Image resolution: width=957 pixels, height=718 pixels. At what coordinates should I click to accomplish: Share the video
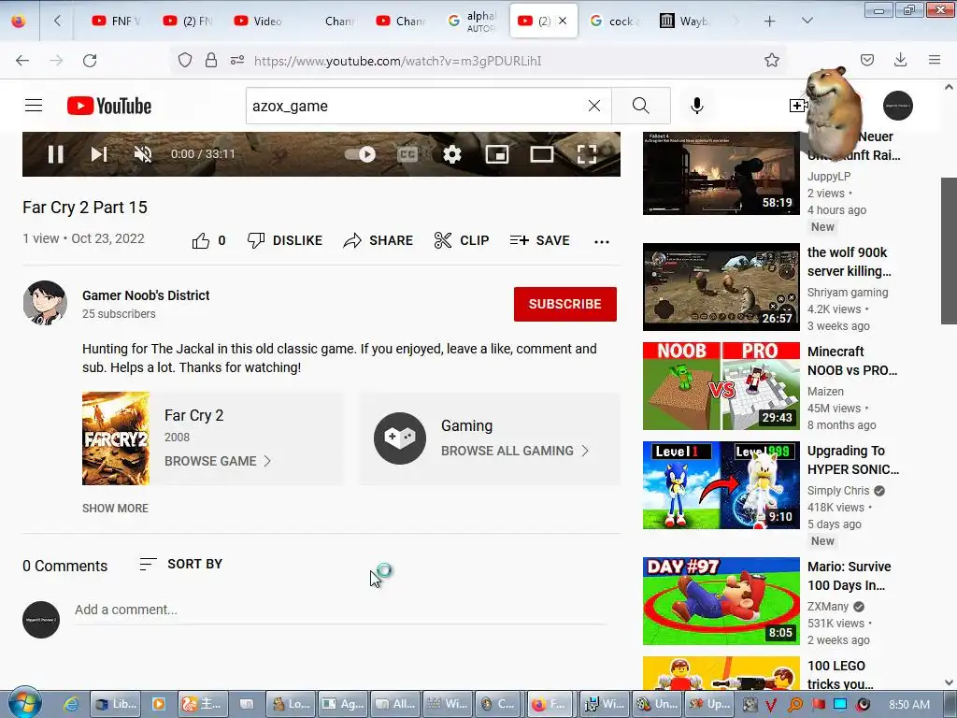pyautogui.click(x=378, y=240)
